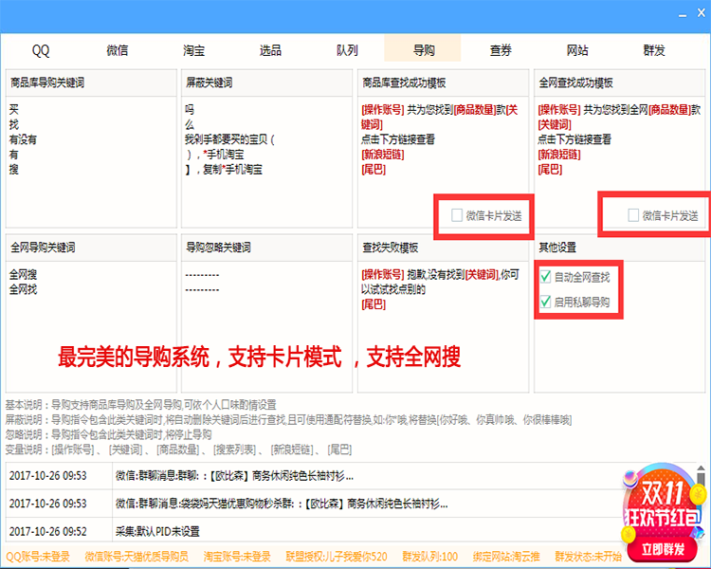Select the keyword 全网搜
The image size is (711, 569).
[x=23, y=274]
